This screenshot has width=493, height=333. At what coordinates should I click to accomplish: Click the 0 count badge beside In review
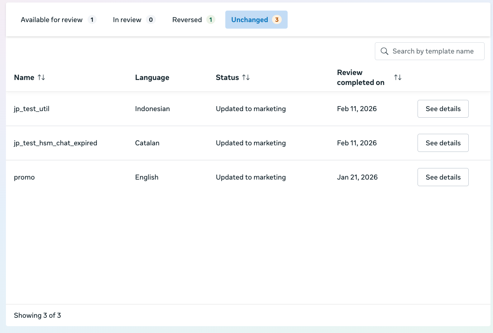[151, 20]
